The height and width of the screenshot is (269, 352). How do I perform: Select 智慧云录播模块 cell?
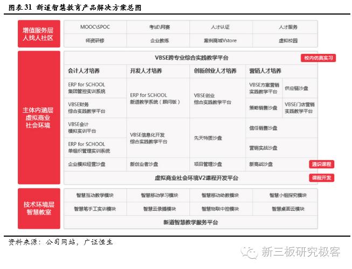pos(158,209)
